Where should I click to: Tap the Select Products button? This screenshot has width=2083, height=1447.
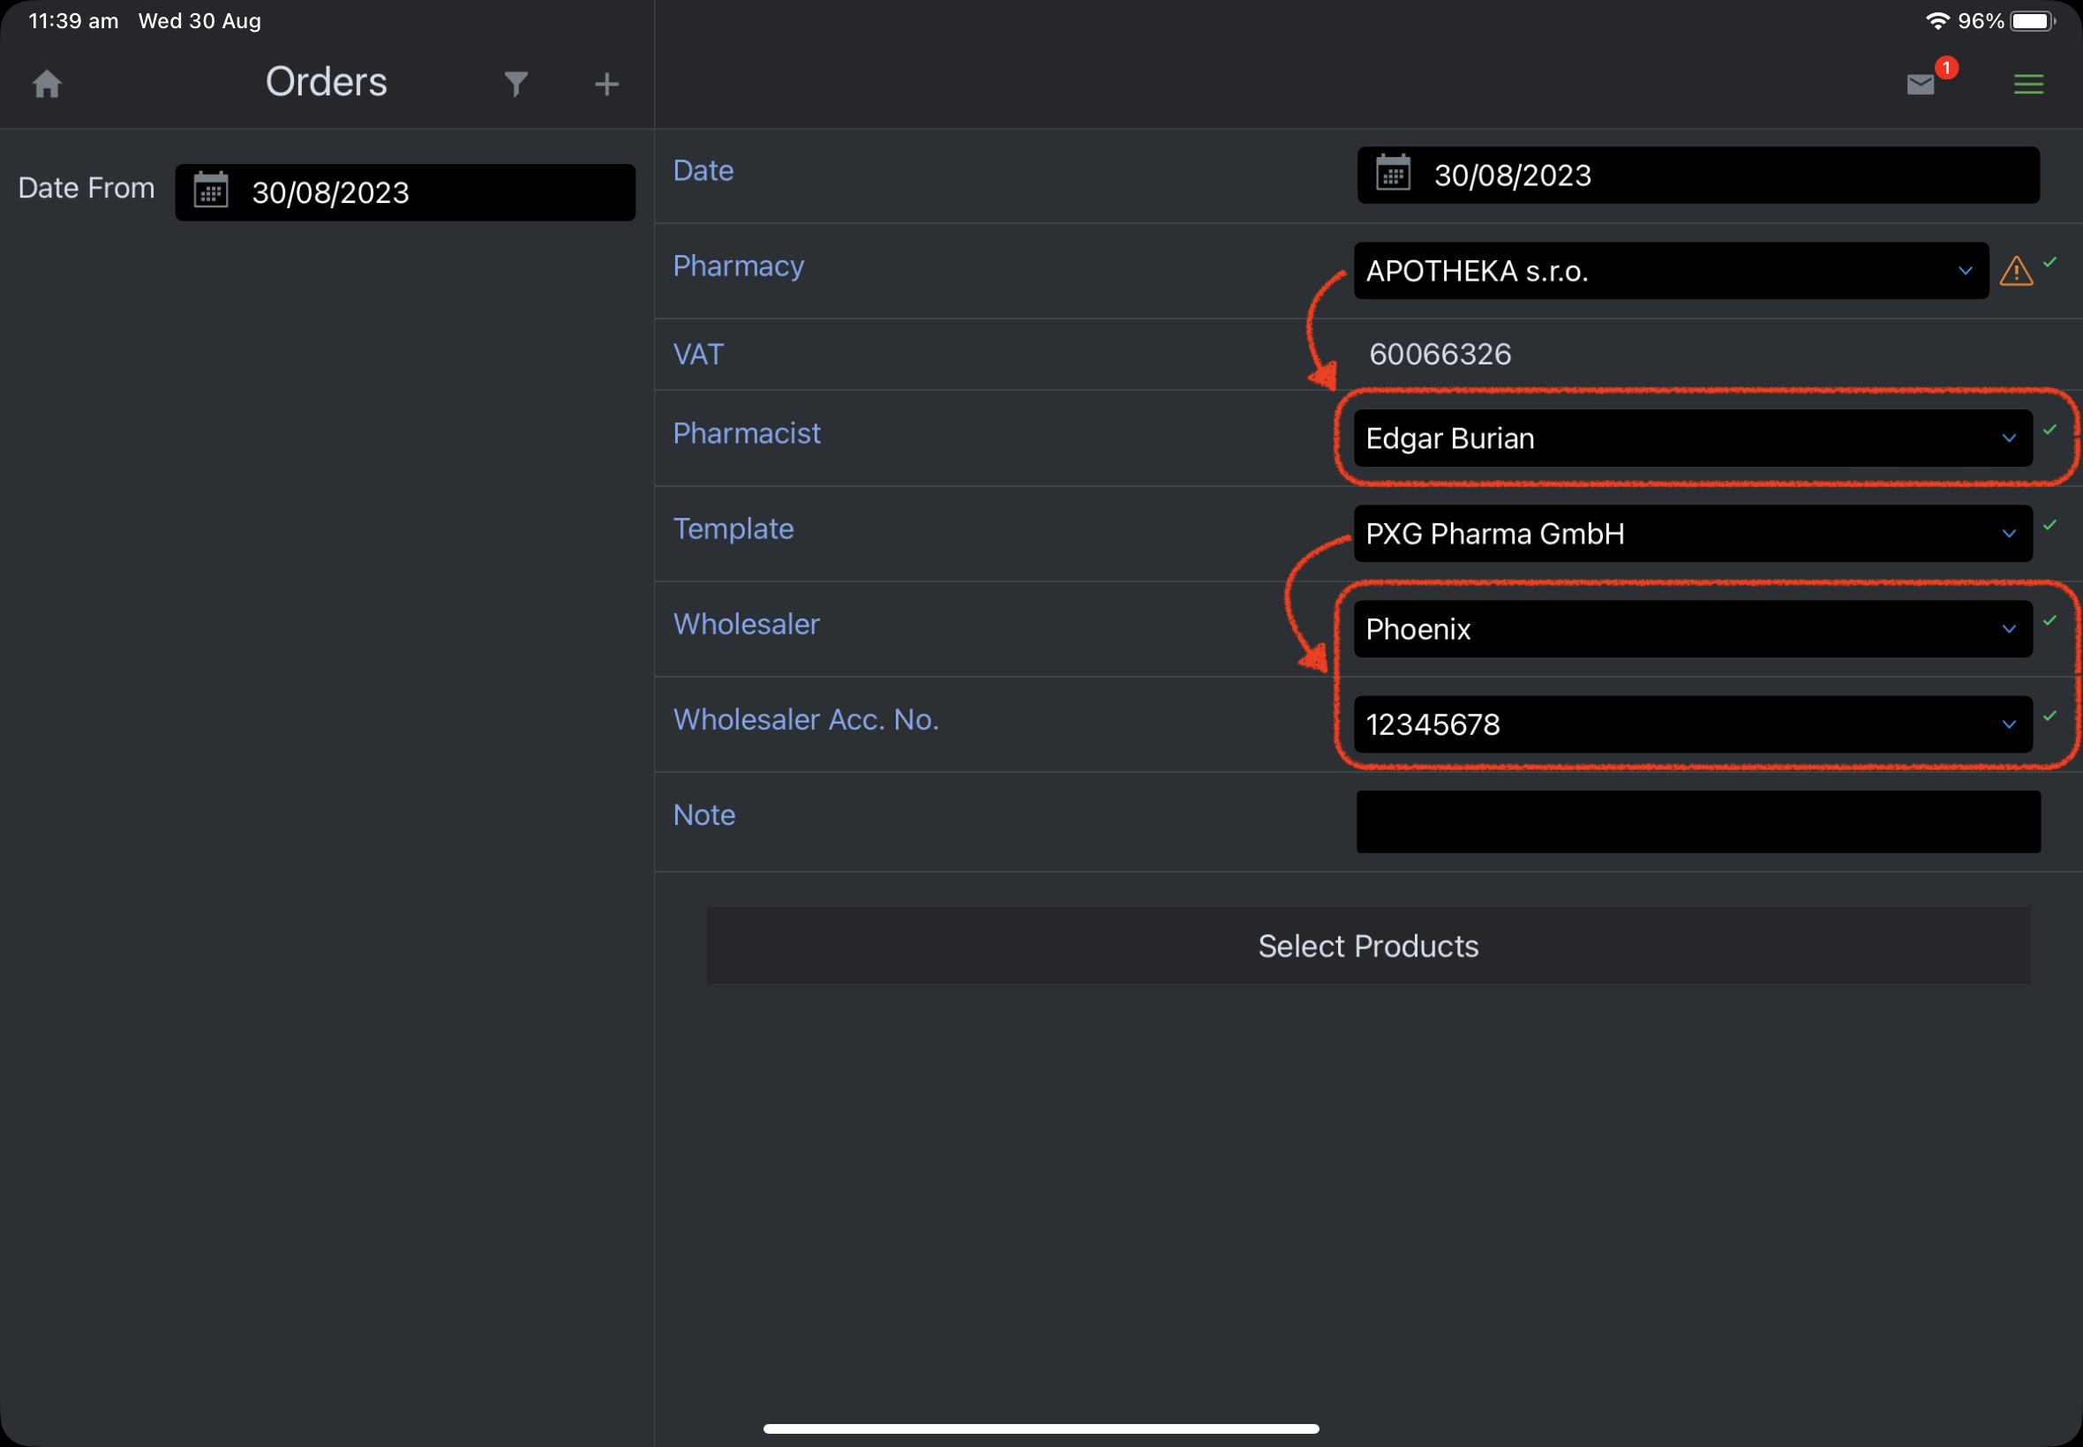[1367, 946]
